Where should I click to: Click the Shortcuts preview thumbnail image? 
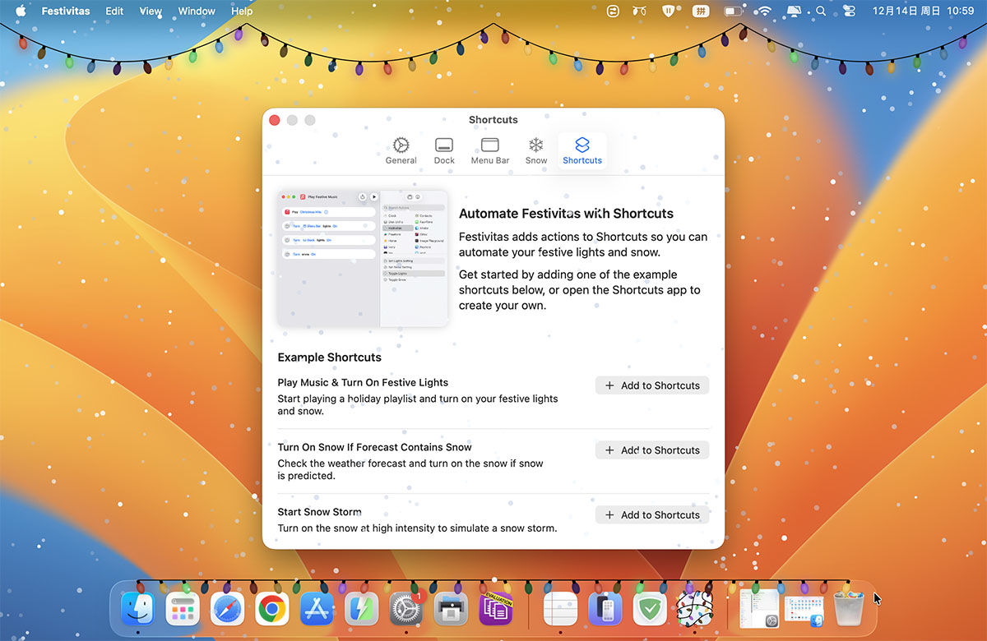click(363, 259)
